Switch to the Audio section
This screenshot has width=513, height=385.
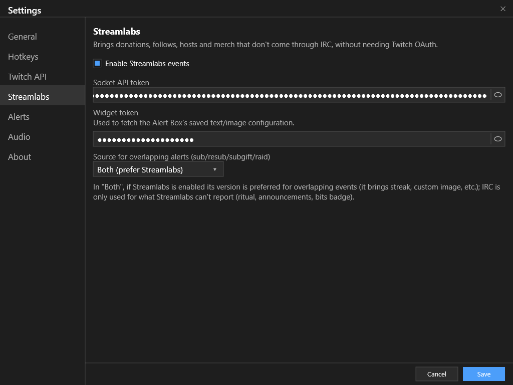(x=43, y=137)
